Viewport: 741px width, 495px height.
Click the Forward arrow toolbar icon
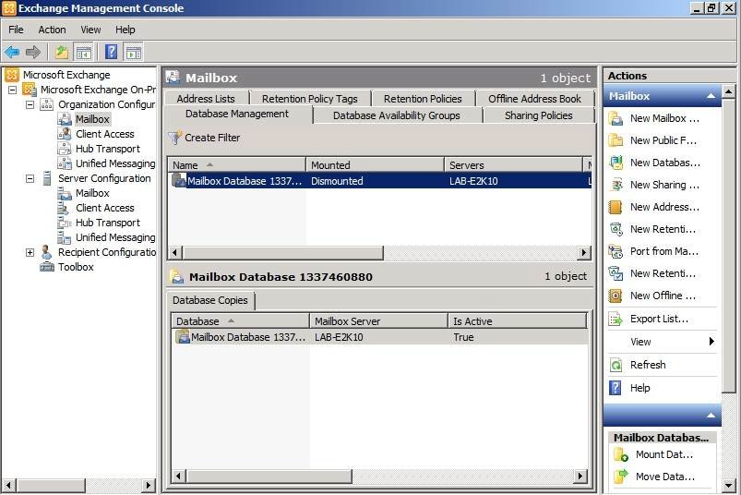[x=33, y=52]
